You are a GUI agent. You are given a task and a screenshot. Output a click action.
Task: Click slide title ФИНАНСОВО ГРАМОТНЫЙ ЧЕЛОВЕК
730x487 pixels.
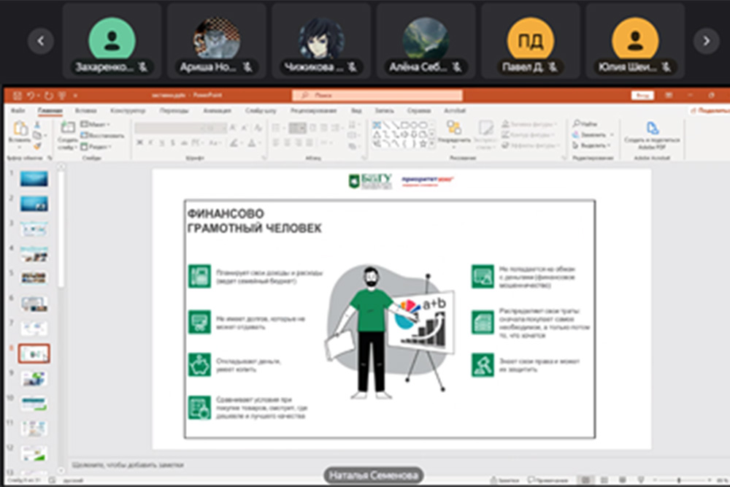click(254, 221)
